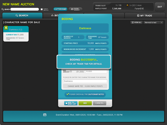Screen dimensions: 167x125
Task: Click the bid amount help icon
Action: point(71,72)
